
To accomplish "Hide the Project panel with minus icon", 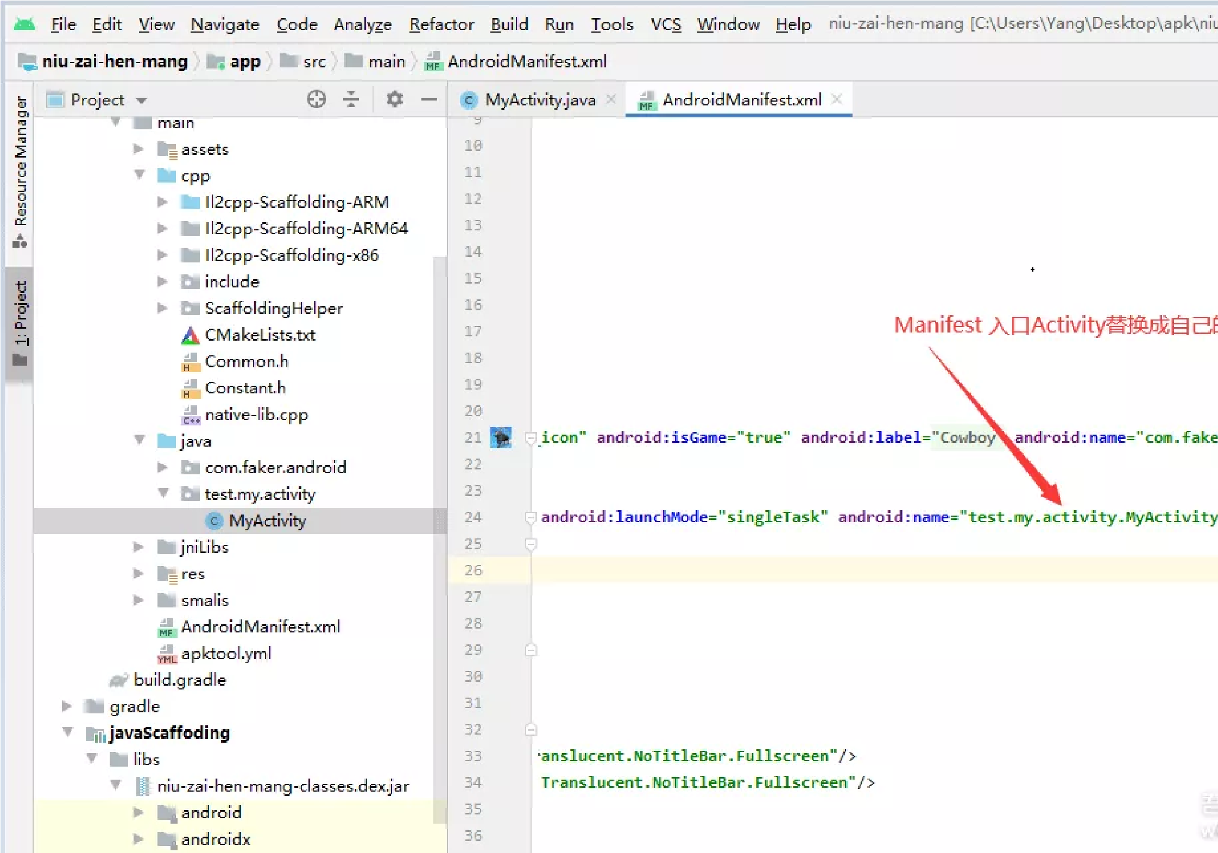I will tap(429, 99).
